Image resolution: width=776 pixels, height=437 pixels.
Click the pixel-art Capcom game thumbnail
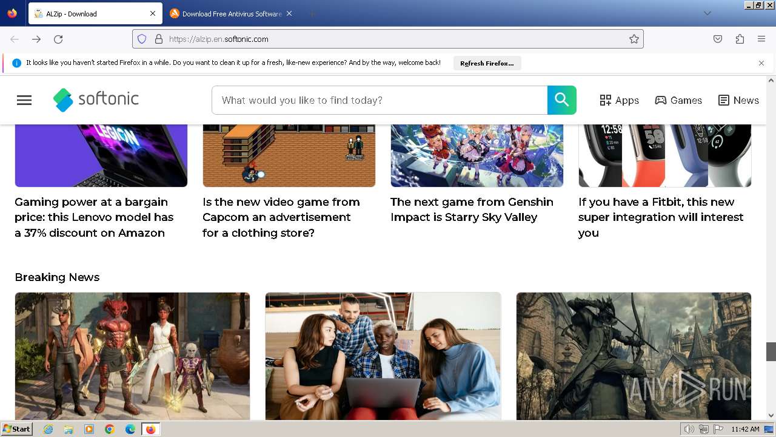tap(289, 155)
